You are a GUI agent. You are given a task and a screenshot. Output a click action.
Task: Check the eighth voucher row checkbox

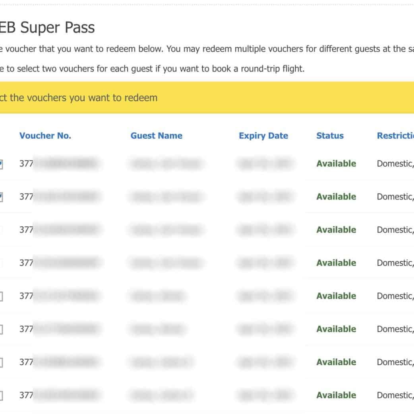(1, 395)
